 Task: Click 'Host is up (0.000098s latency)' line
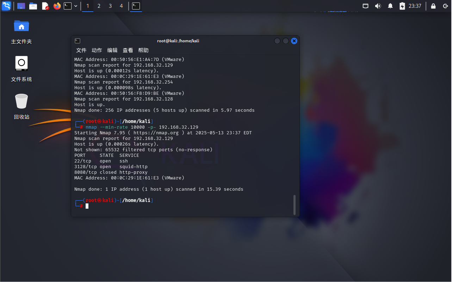point(118,88)
